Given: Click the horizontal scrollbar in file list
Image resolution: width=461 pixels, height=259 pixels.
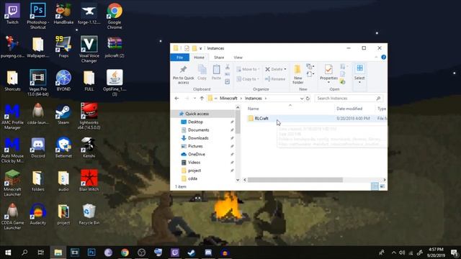Looking at the screenshot, I should click(x=295, y=180).
